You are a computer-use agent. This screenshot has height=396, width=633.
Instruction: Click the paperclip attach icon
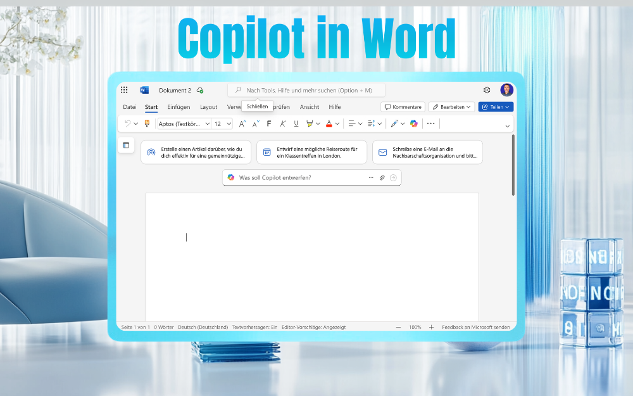pyautogui.click(x=382, y=177)
